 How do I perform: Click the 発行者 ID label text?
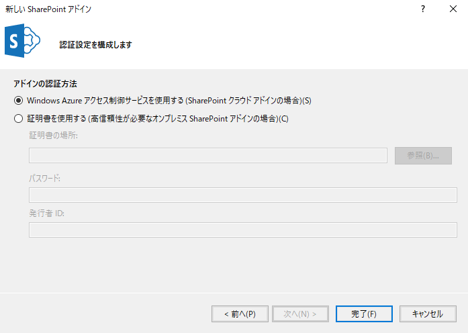[x=46, y=213]
